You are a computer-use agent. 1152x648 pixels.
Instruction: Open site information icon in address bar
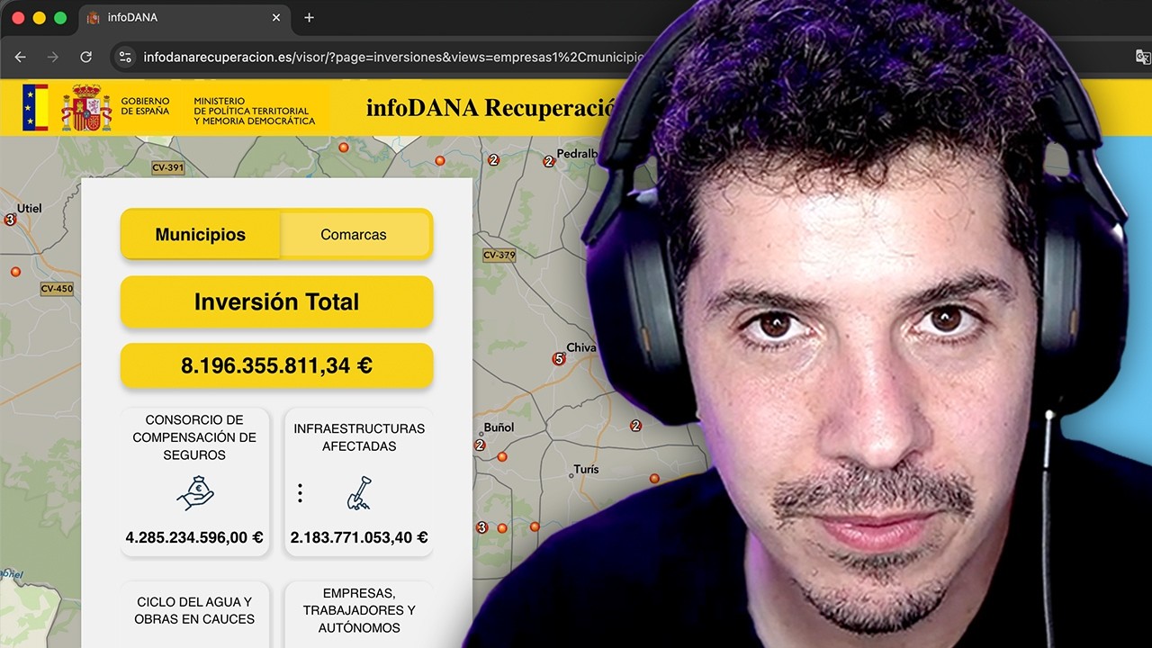coord(126,57)
